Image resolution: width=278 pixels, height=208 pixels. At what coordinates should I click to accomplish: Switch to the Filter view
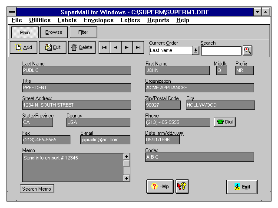(x=83, y=32)
